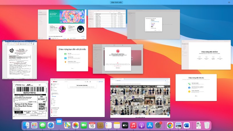
Task: Select the Màn hình nền desktop space
Action: 116,2
